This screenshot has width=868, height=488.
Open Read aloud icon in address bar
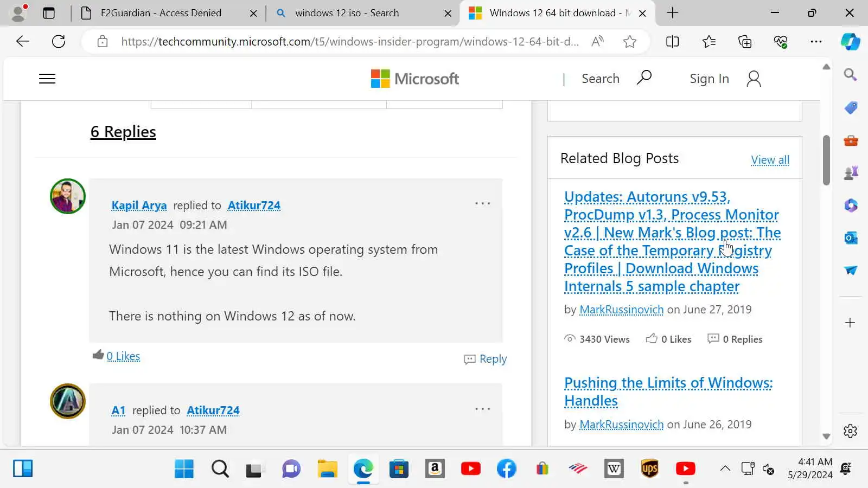[597, 41]
